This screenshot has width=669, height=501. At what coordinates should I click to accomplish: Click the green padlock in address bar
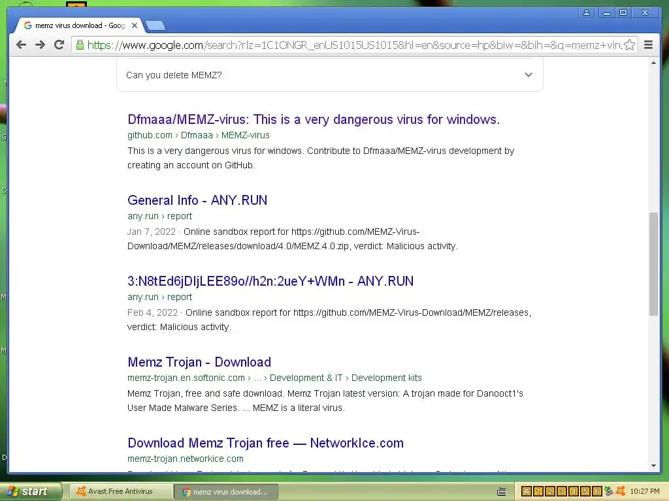80,45
